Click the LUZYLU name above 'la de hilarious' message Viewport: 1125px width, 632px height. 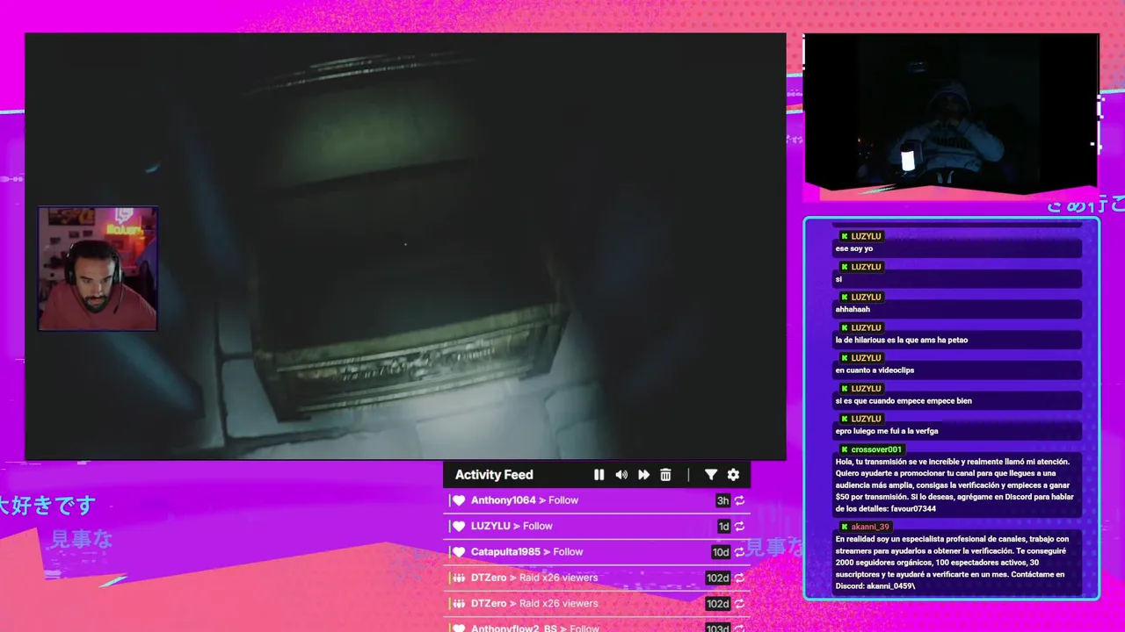click(x=866, y=327)
